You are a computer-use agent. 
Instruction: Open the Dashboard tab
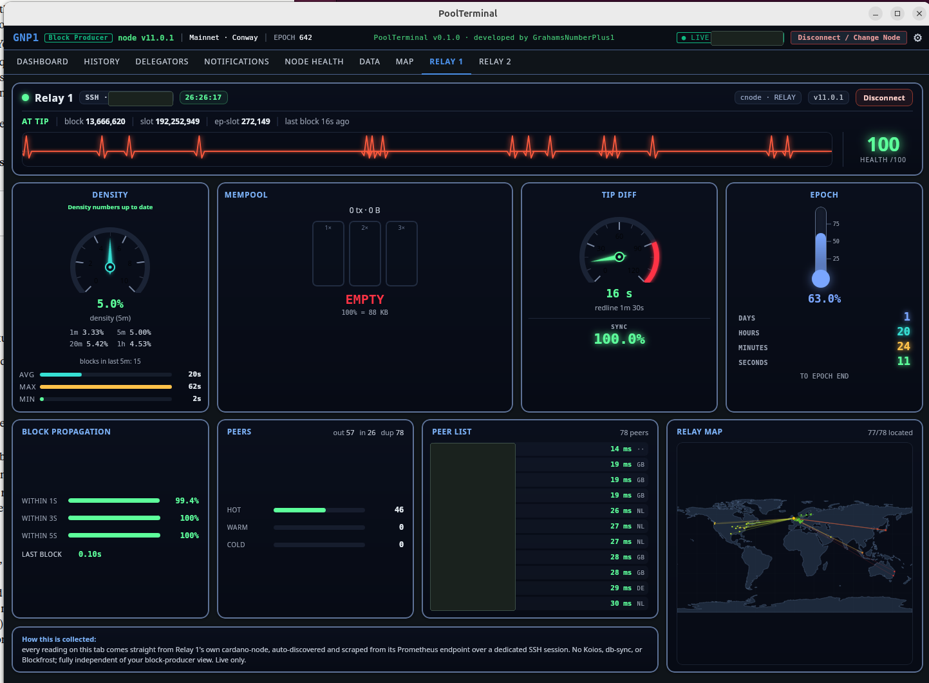[x=42, y=62]
